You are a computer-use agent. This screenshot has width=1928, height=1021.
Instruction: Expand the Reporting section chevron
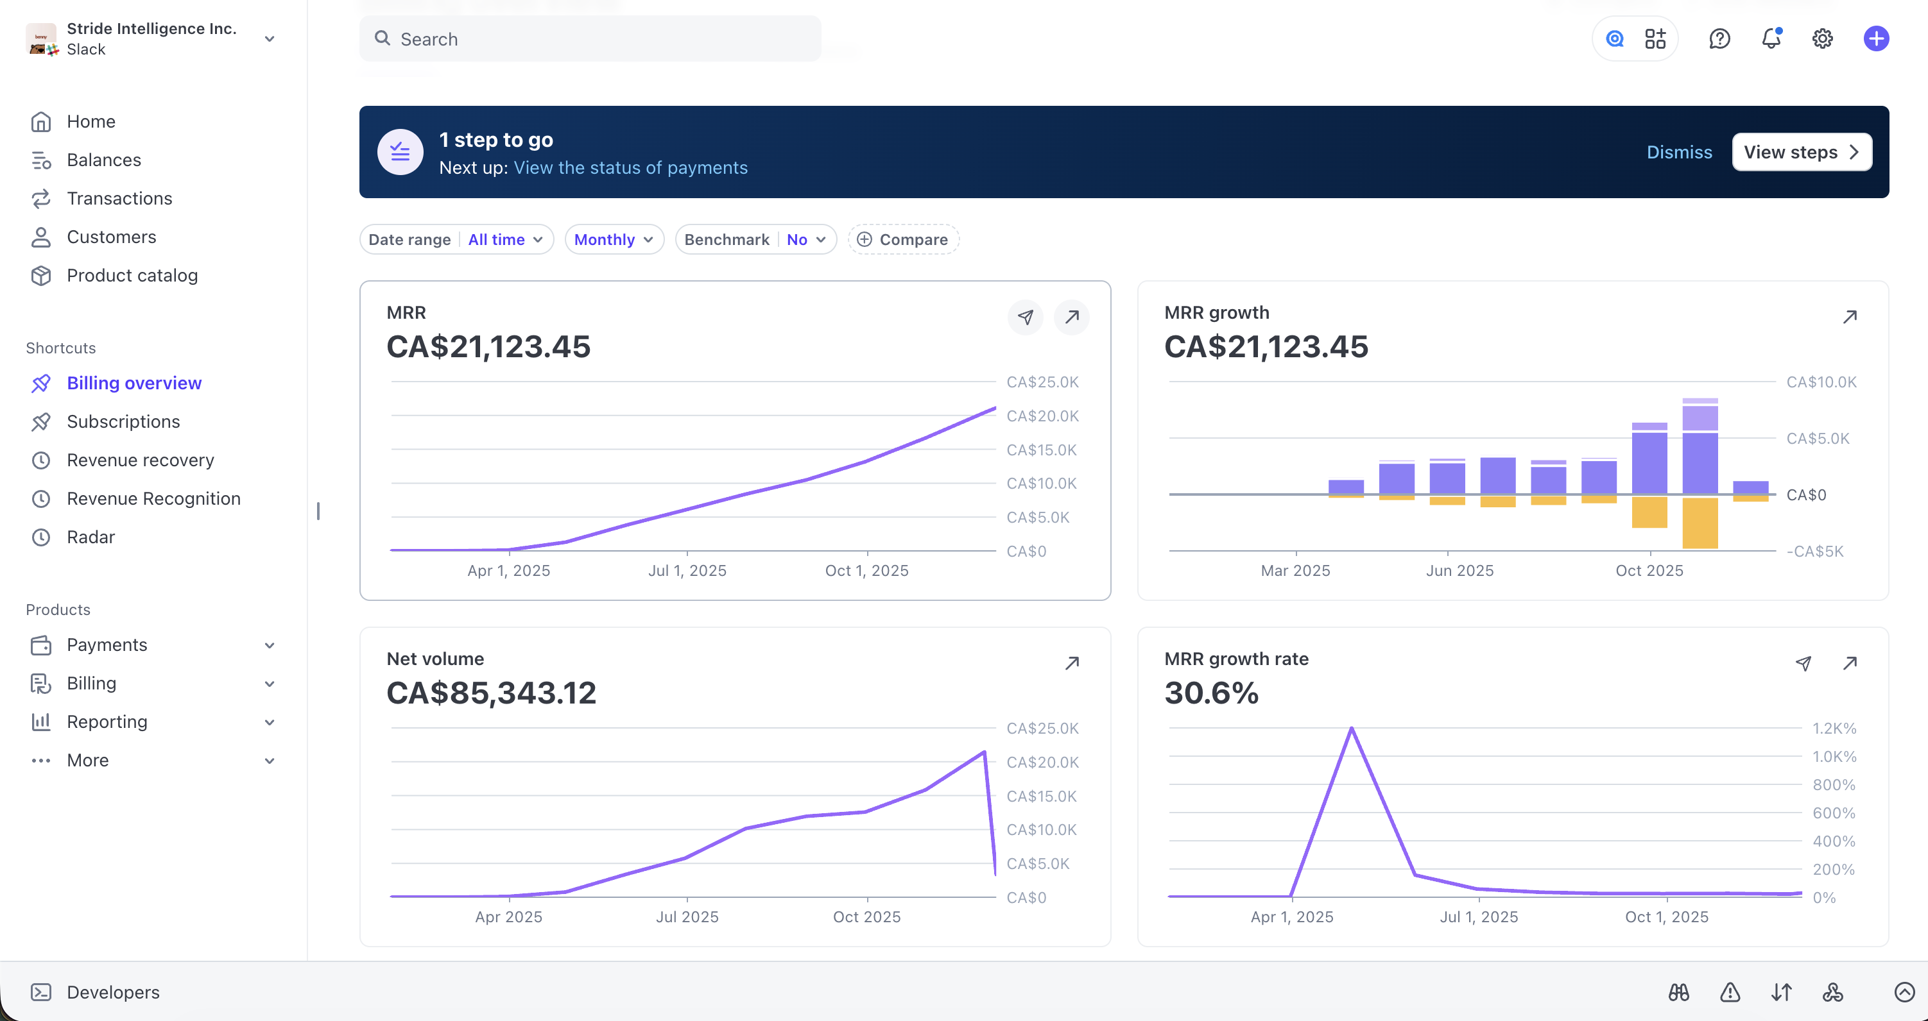270,721
